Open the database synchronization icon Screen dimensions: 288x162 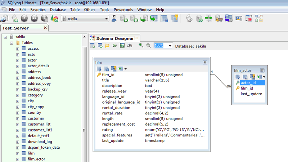(x=199, y=19)
